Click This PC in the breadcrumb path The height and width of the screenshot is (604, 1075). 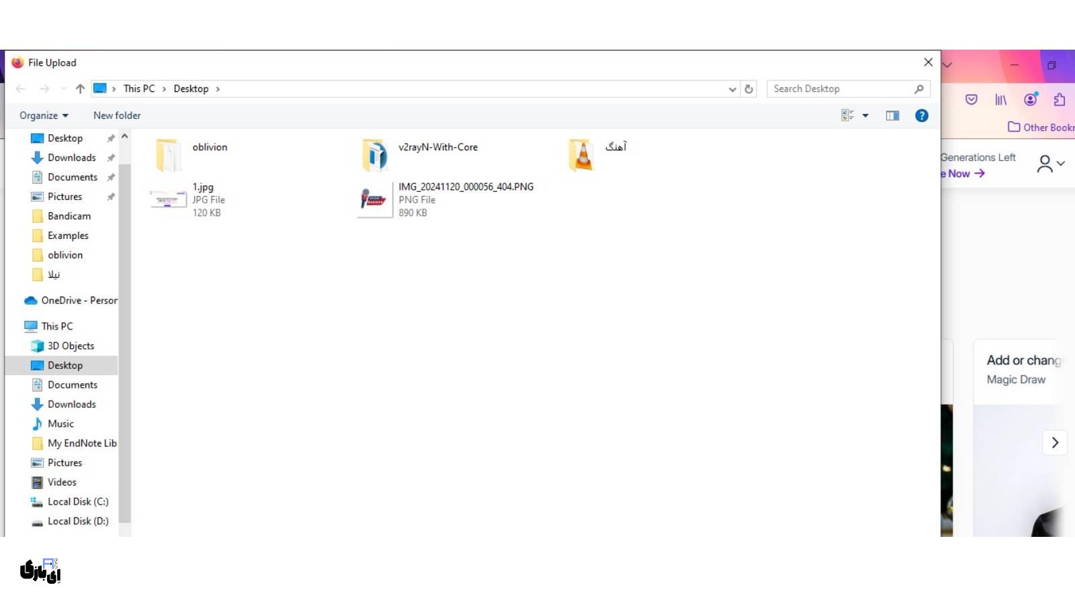coord(138,89)
